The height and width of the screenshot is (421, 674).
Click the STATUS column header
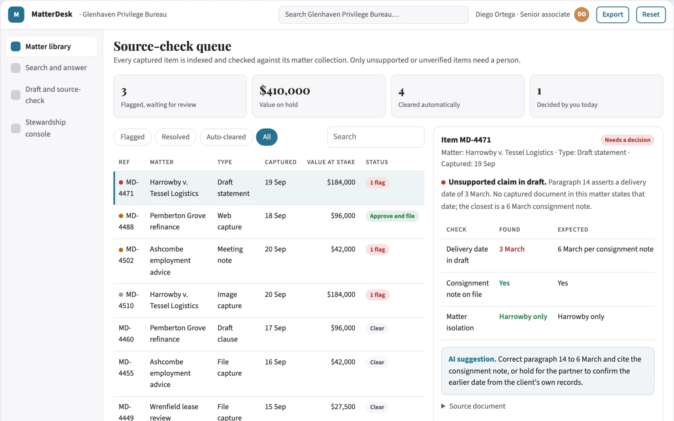pos(377,162)
